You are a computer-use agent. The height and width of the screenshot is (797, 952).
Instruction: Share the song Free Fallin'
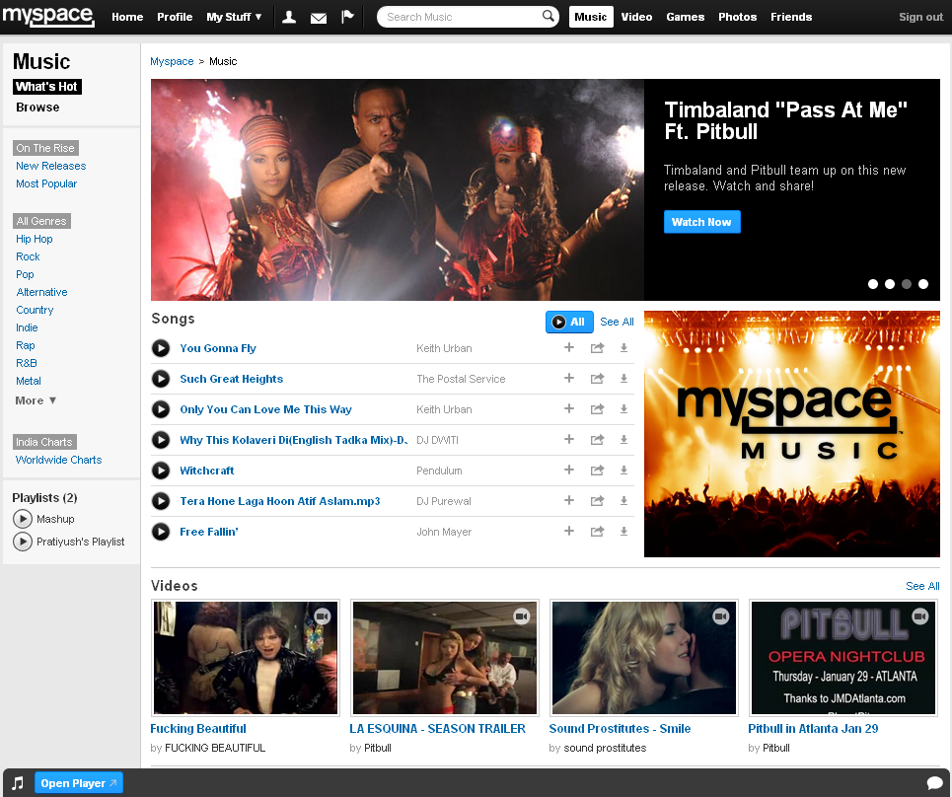[598, 531]
